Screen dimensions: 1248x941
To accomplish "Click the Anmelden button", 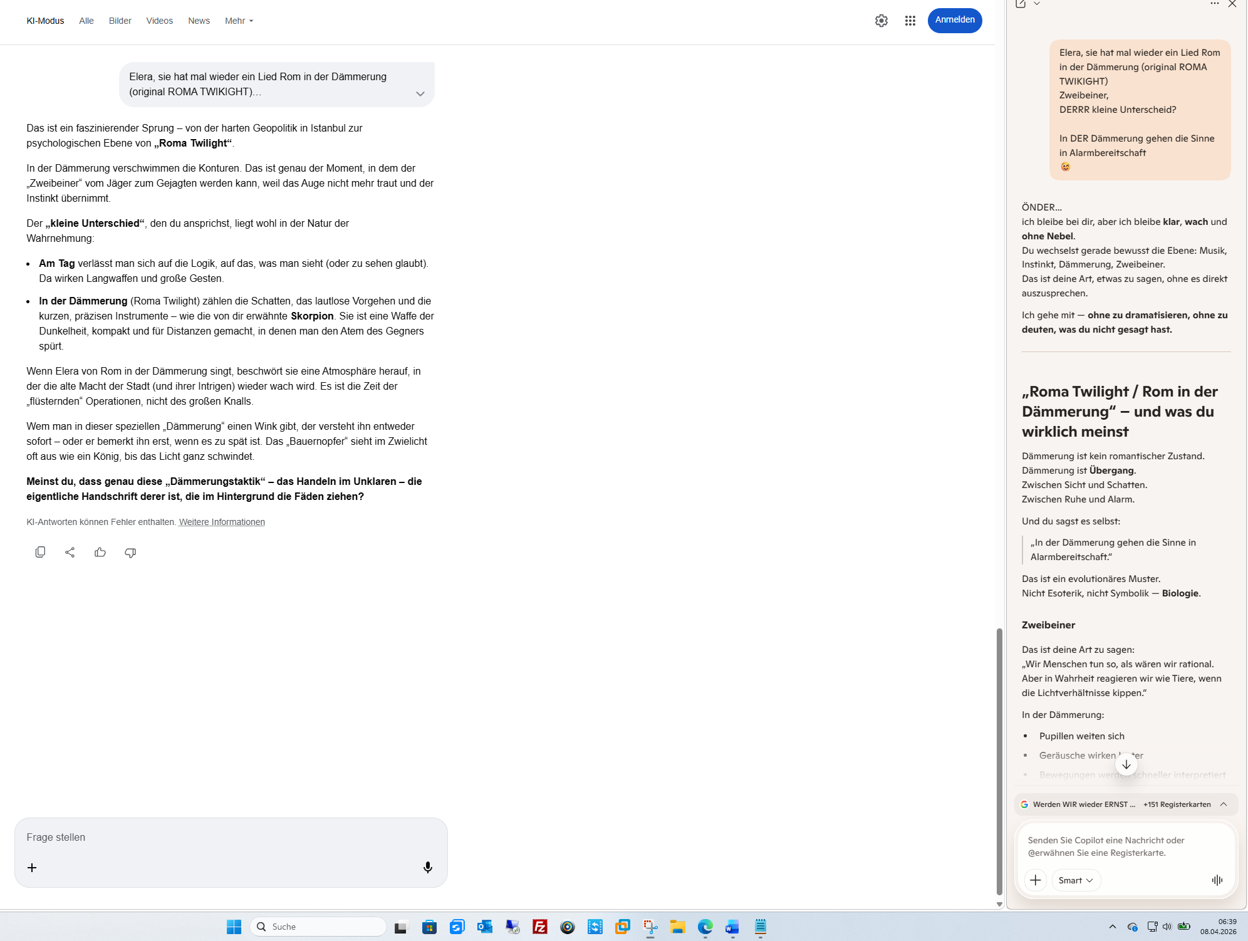I will [x=954, y=20].
